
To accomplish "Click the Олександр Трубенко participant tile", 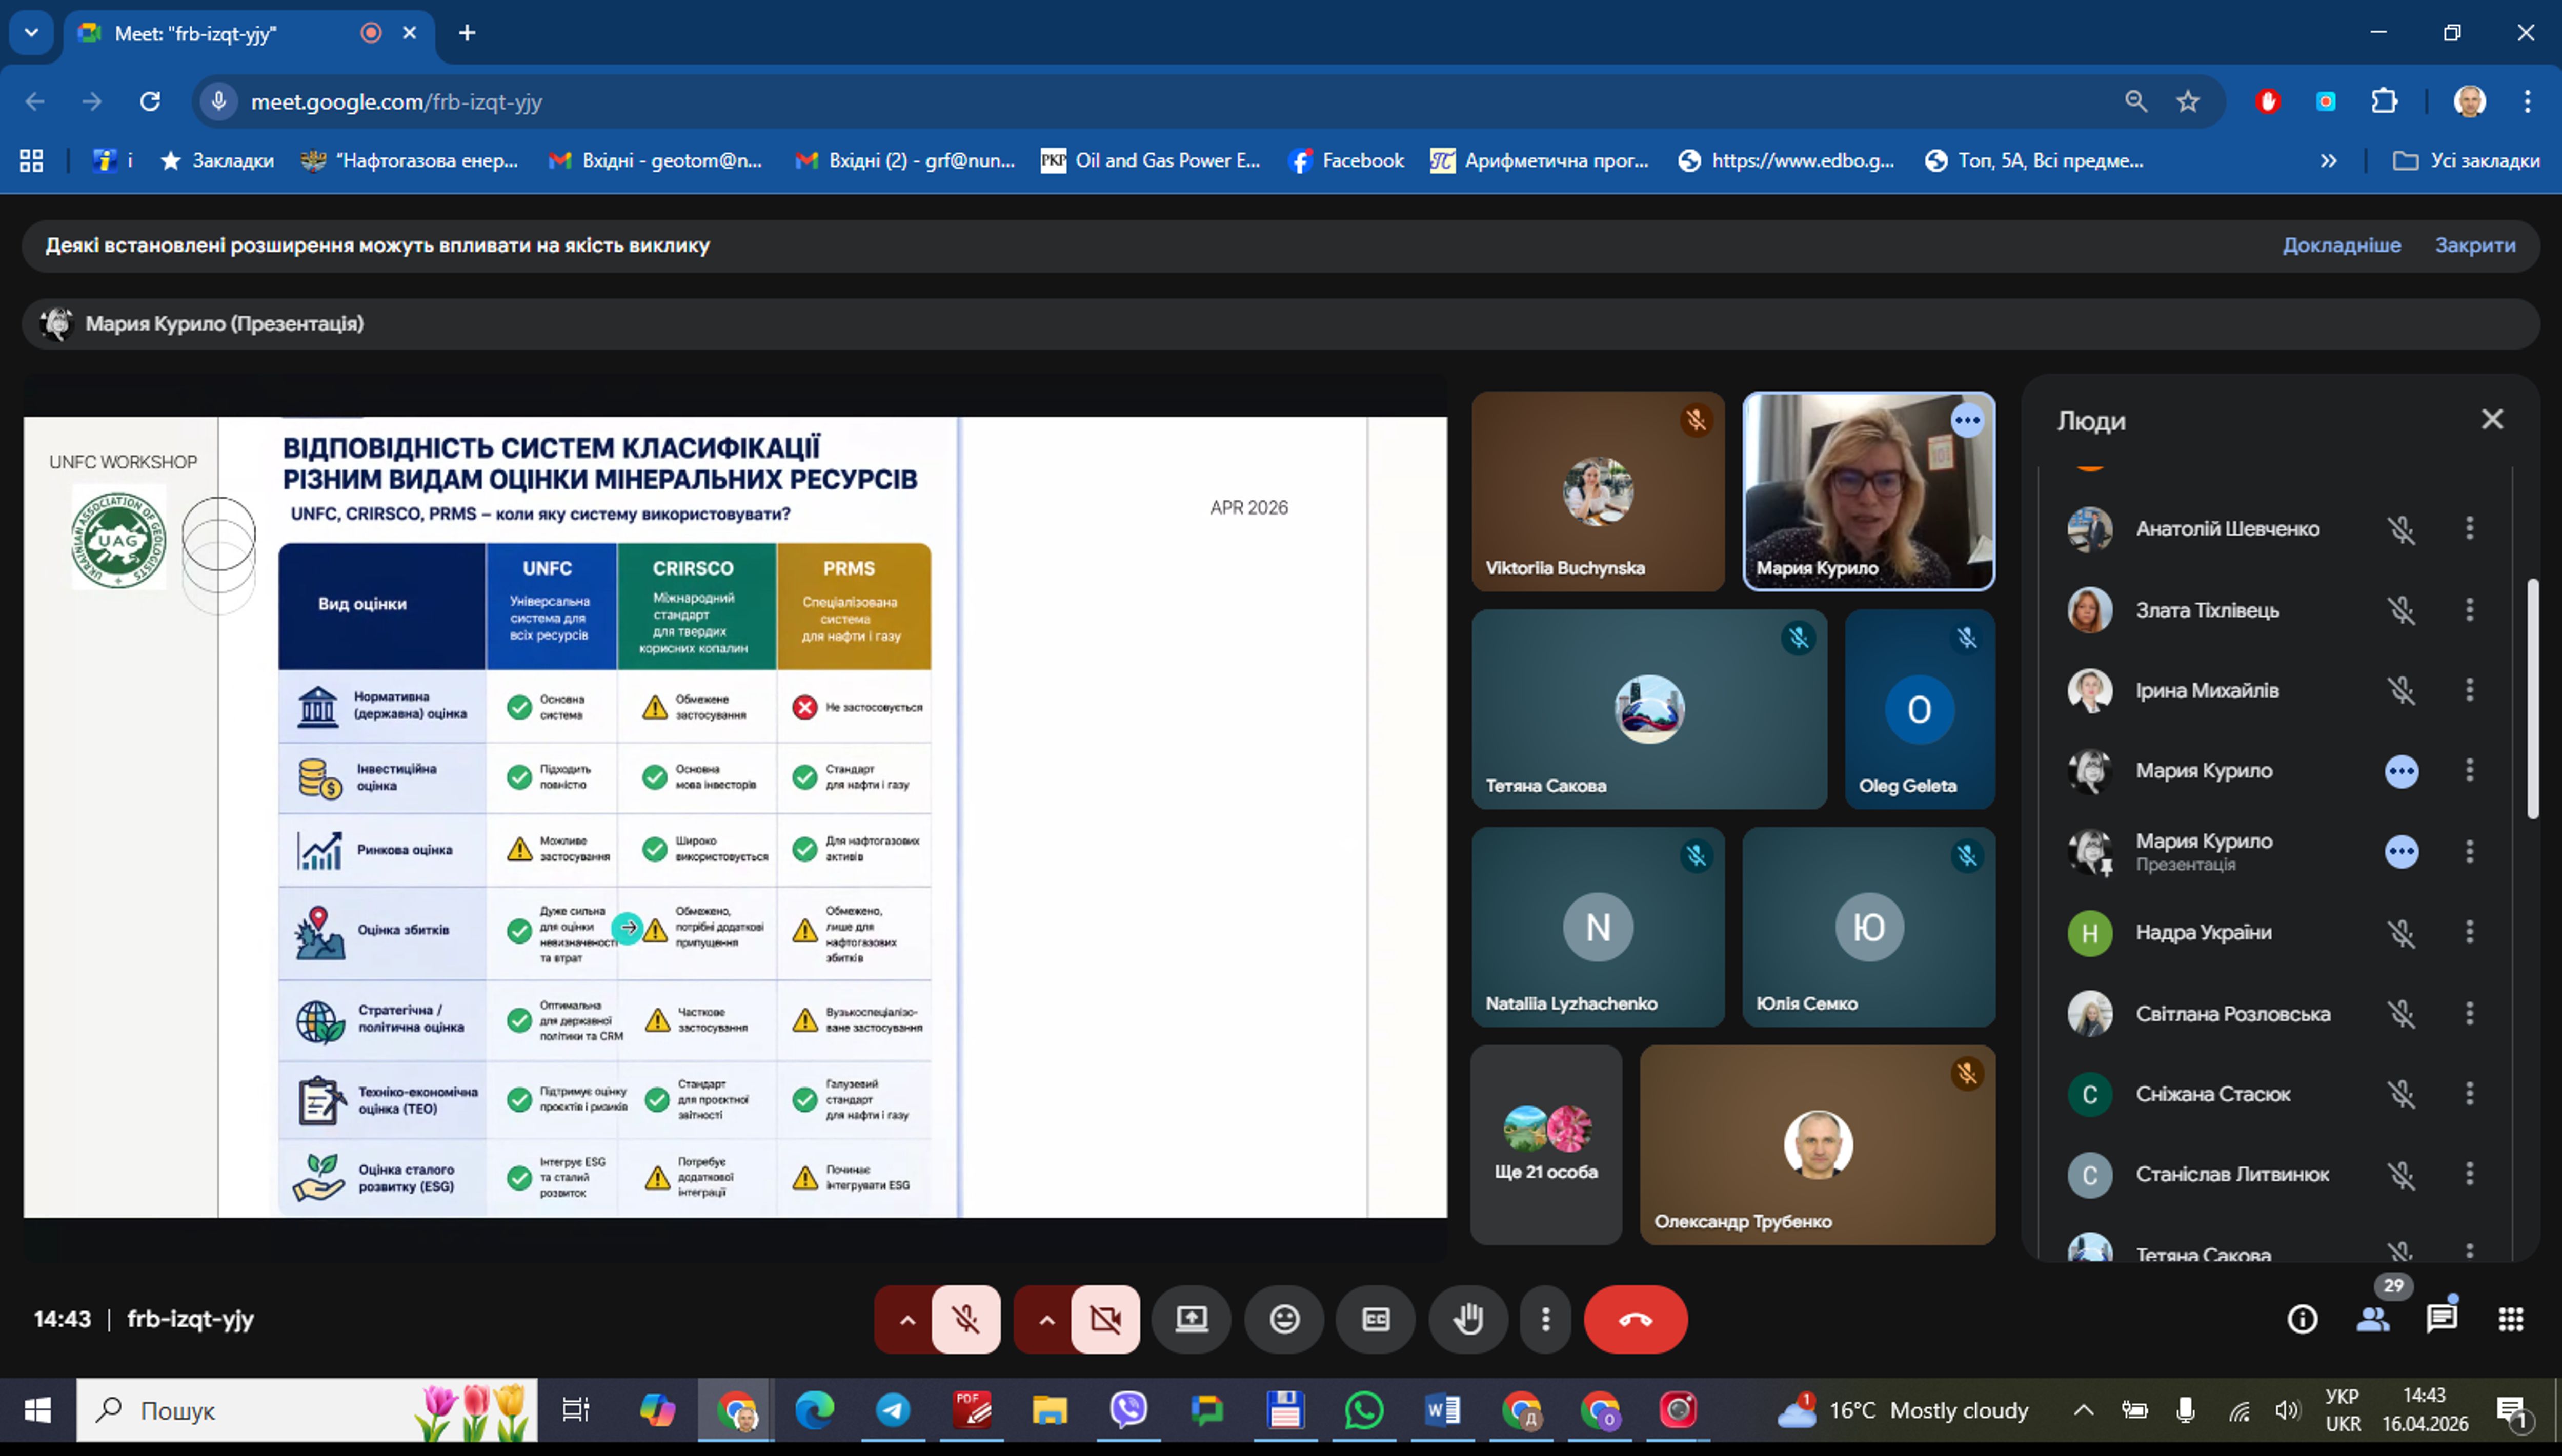I will (x=1818, y=1145).
